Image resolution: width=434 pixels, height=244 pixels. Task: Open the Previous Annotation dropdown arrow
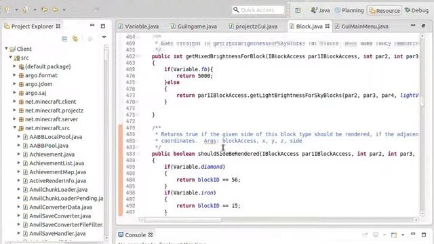point(35,9)
